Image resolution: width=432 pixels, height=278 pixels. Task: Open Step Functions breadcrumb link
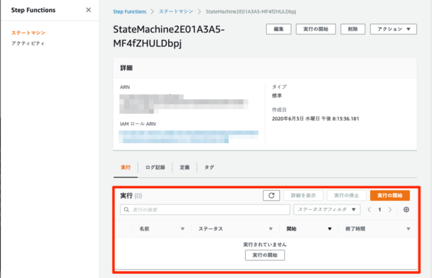(130, 11)
